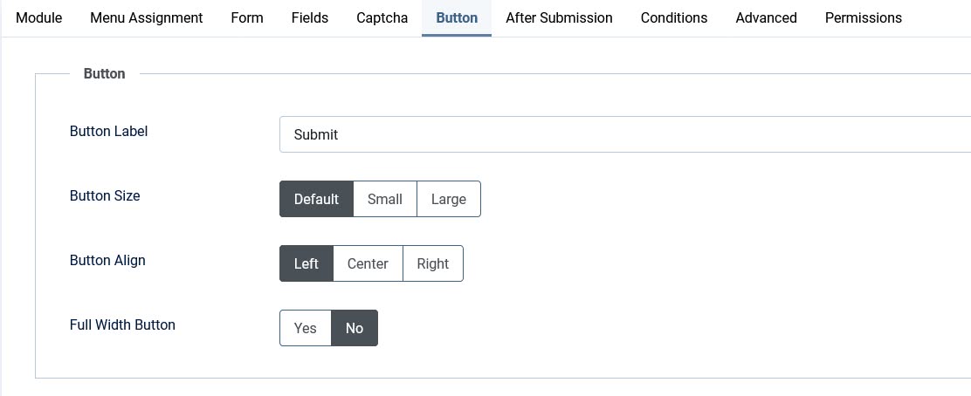971x396 pixels.
Task: Set Button Size to Small
Action: (385, 199)
